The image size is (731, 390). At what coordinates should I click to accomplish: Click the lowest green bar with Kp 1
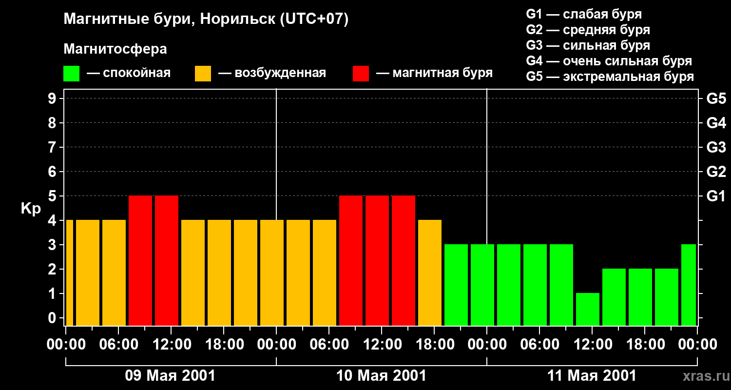[x=588, y=309]
